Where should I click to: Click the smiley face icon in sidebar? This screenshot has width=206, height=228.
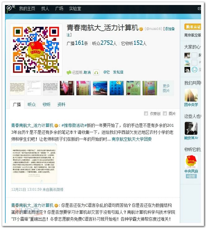(195, 70)
